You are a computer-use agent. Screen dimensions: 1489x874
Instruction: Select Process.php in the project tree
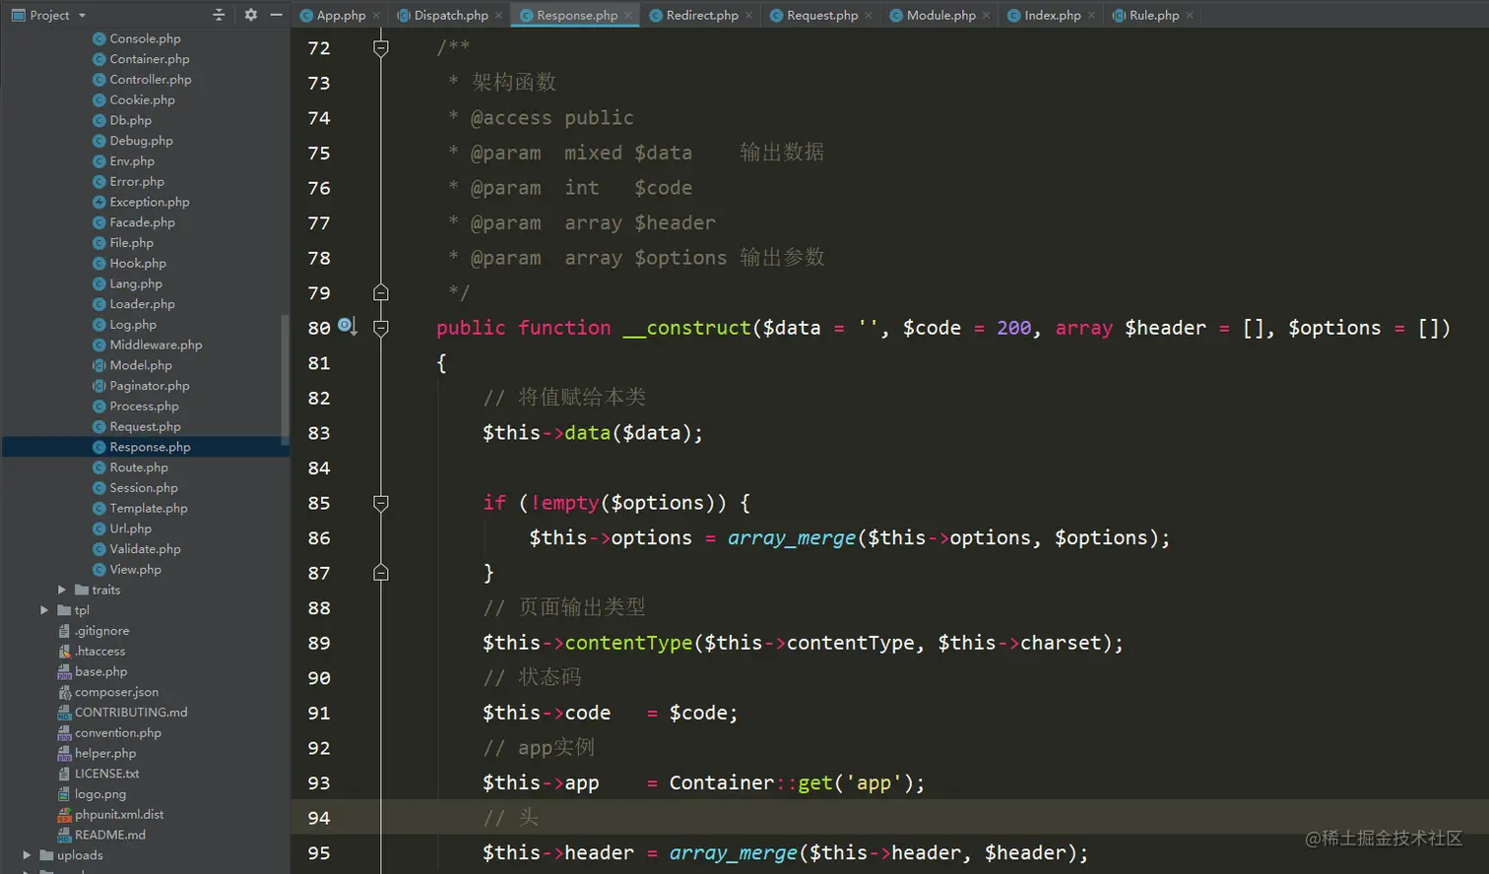point(144,406)
